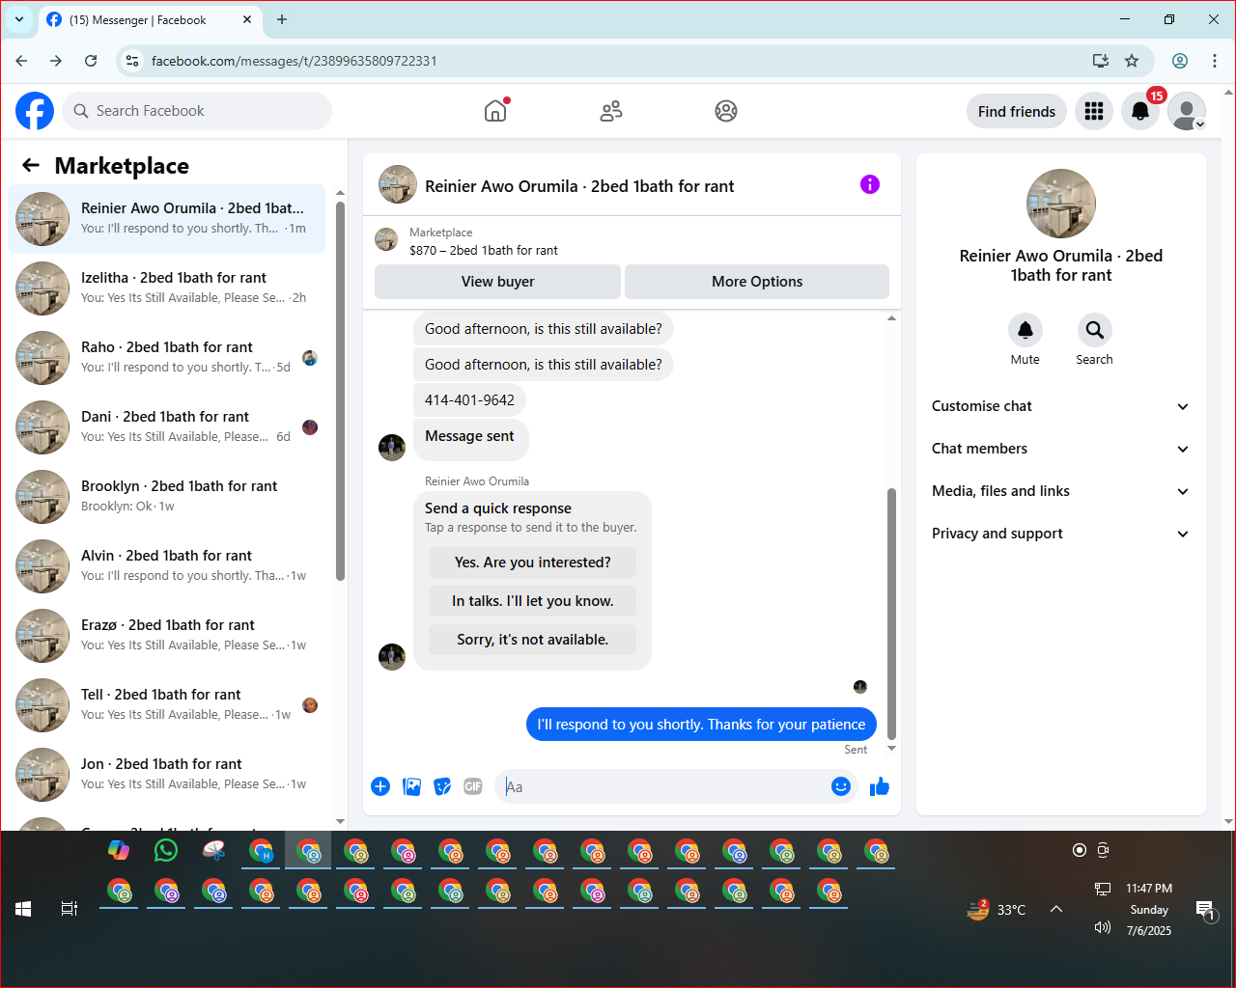Click the Facebook logo
The height and width of the screenshot is (988, 1236).
click(35, 111)
